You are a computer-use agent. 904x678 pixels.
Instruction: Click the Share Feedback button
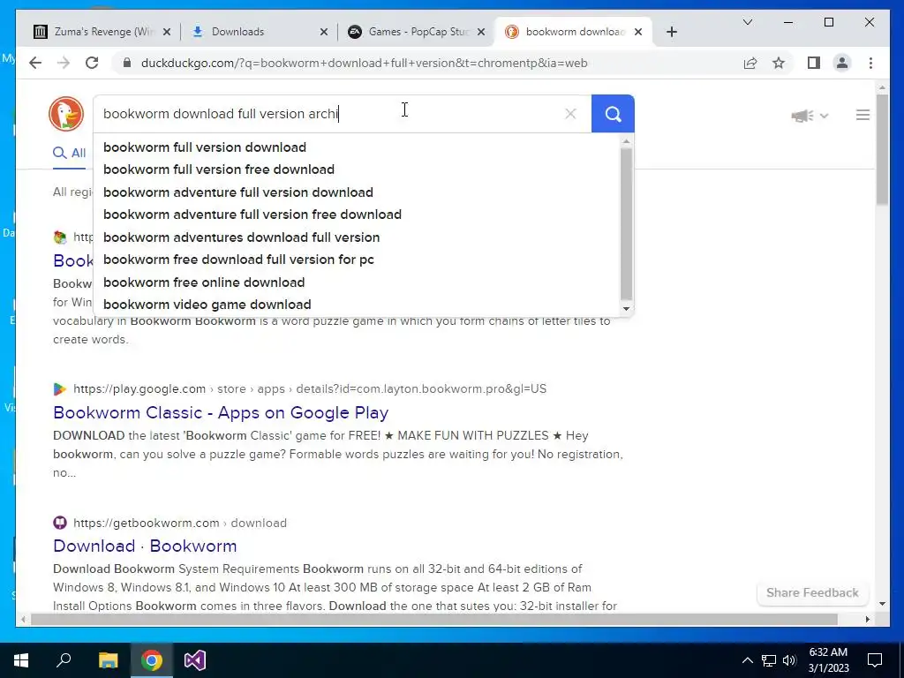click(812, 592)
